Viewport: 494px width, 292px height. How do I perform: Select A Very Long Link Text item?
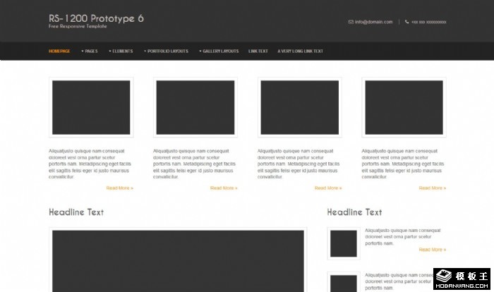point(301,51)
